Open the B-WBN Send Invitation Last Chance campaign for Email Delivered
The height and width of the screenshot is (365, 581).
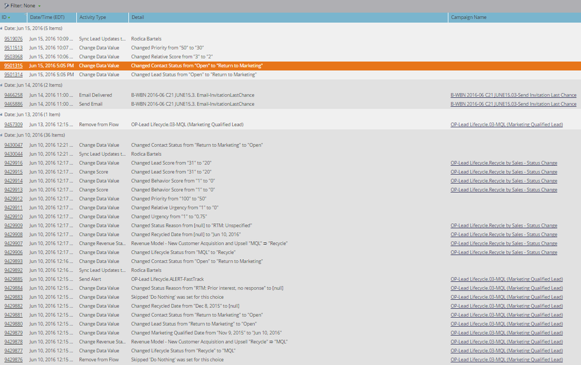(513, 95)
